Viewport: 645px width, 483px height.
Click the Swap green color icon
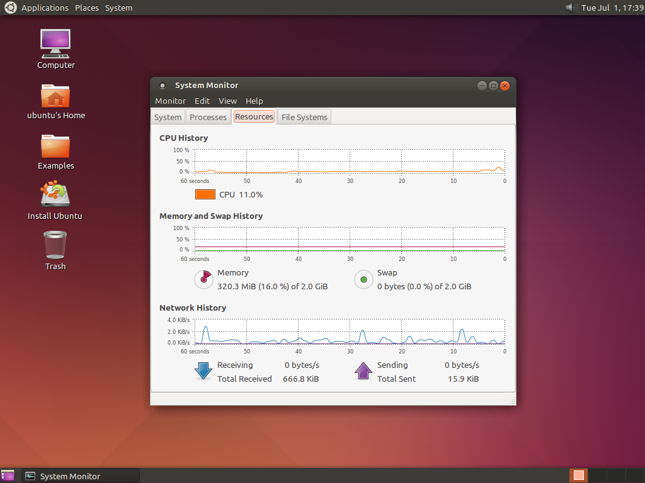363,279
